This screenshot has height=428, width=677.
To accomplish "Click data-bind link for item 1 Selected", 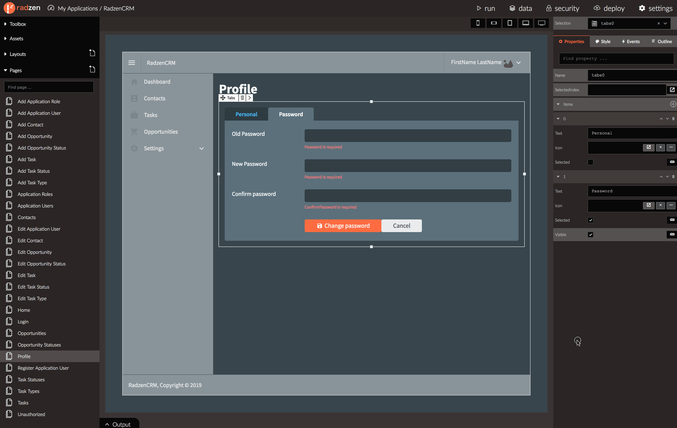I will click(x=672, y=220).
